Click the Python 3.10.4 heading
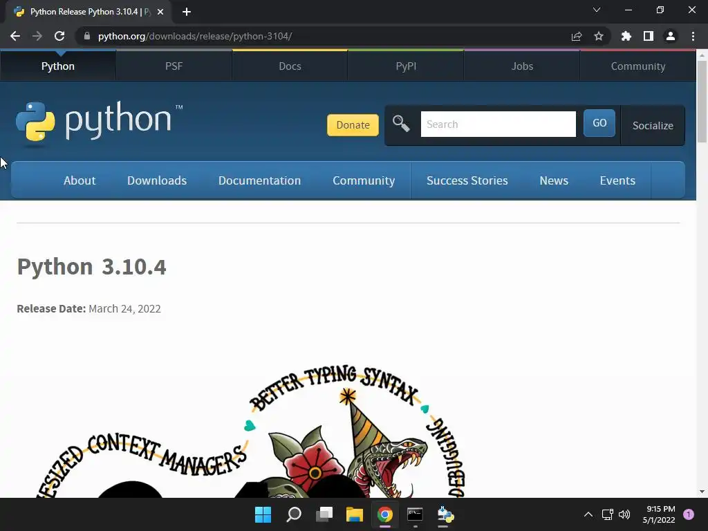The height and width of the screenshot is (531, 708). [x=92, y=266]
